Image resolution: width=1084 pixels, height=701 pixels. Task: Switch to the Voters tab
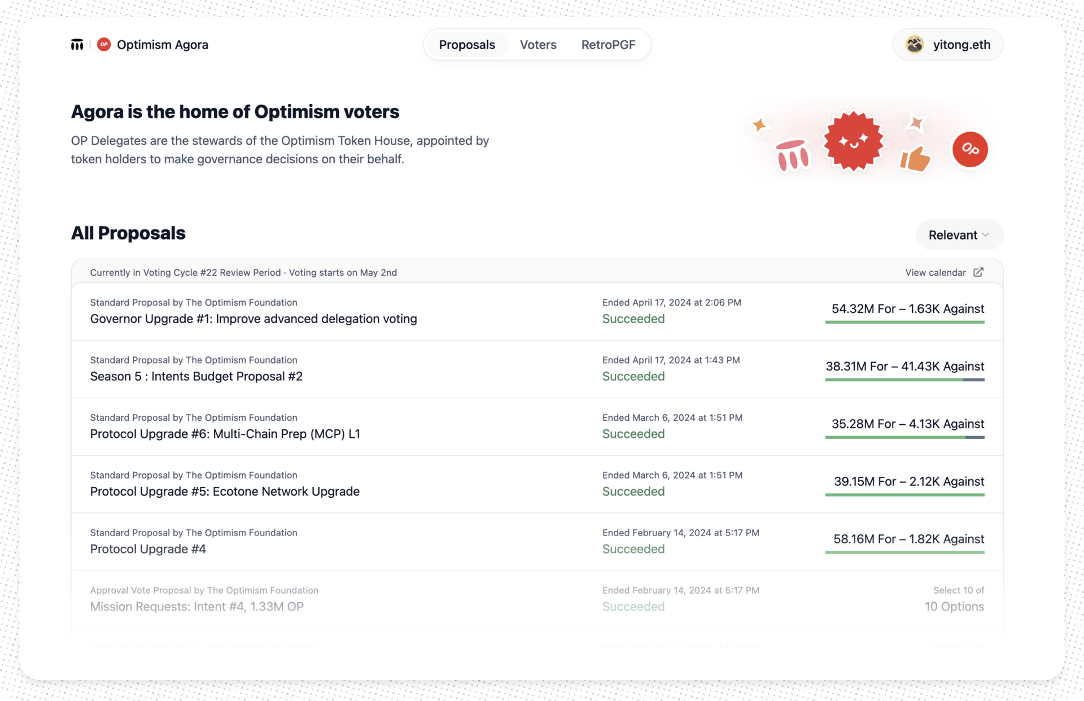click(x=537, y=44)
